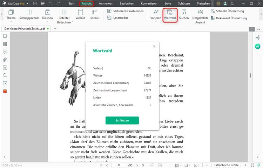
Task: Select the Der Kleine Prinz document tab
Action: [26, 29]
